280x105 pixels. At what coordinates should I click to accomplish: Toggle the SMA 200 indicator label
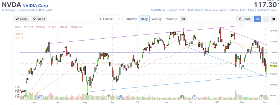pos(20,38)
